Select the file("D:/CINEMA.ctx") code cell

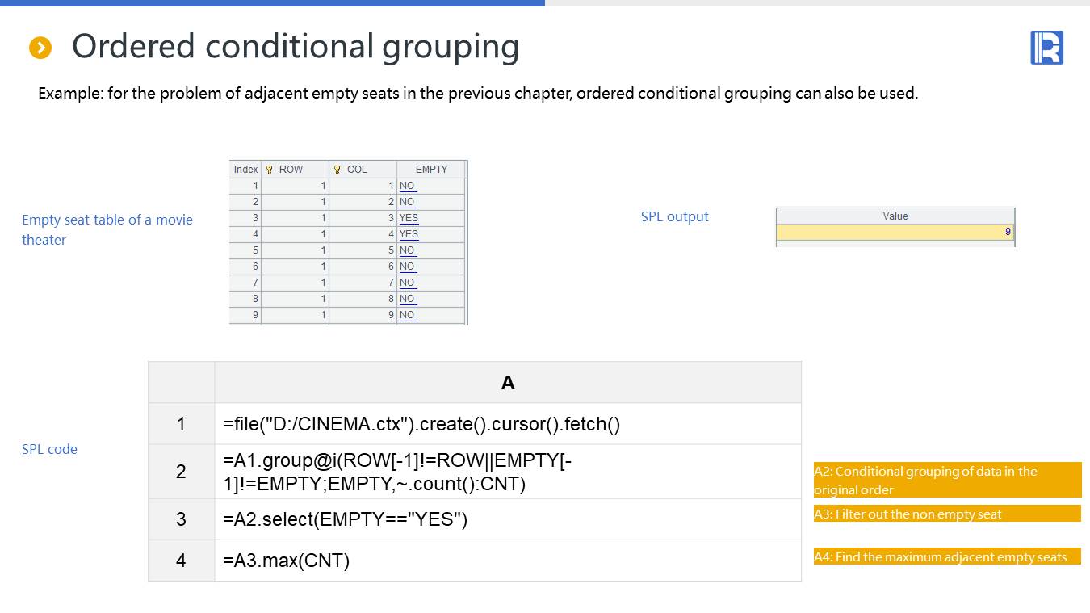tap(507, 424)
